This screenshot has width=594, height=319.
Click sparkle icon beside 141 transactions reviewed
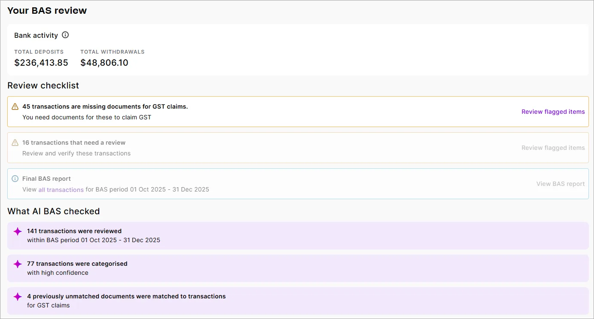[18, 231]
